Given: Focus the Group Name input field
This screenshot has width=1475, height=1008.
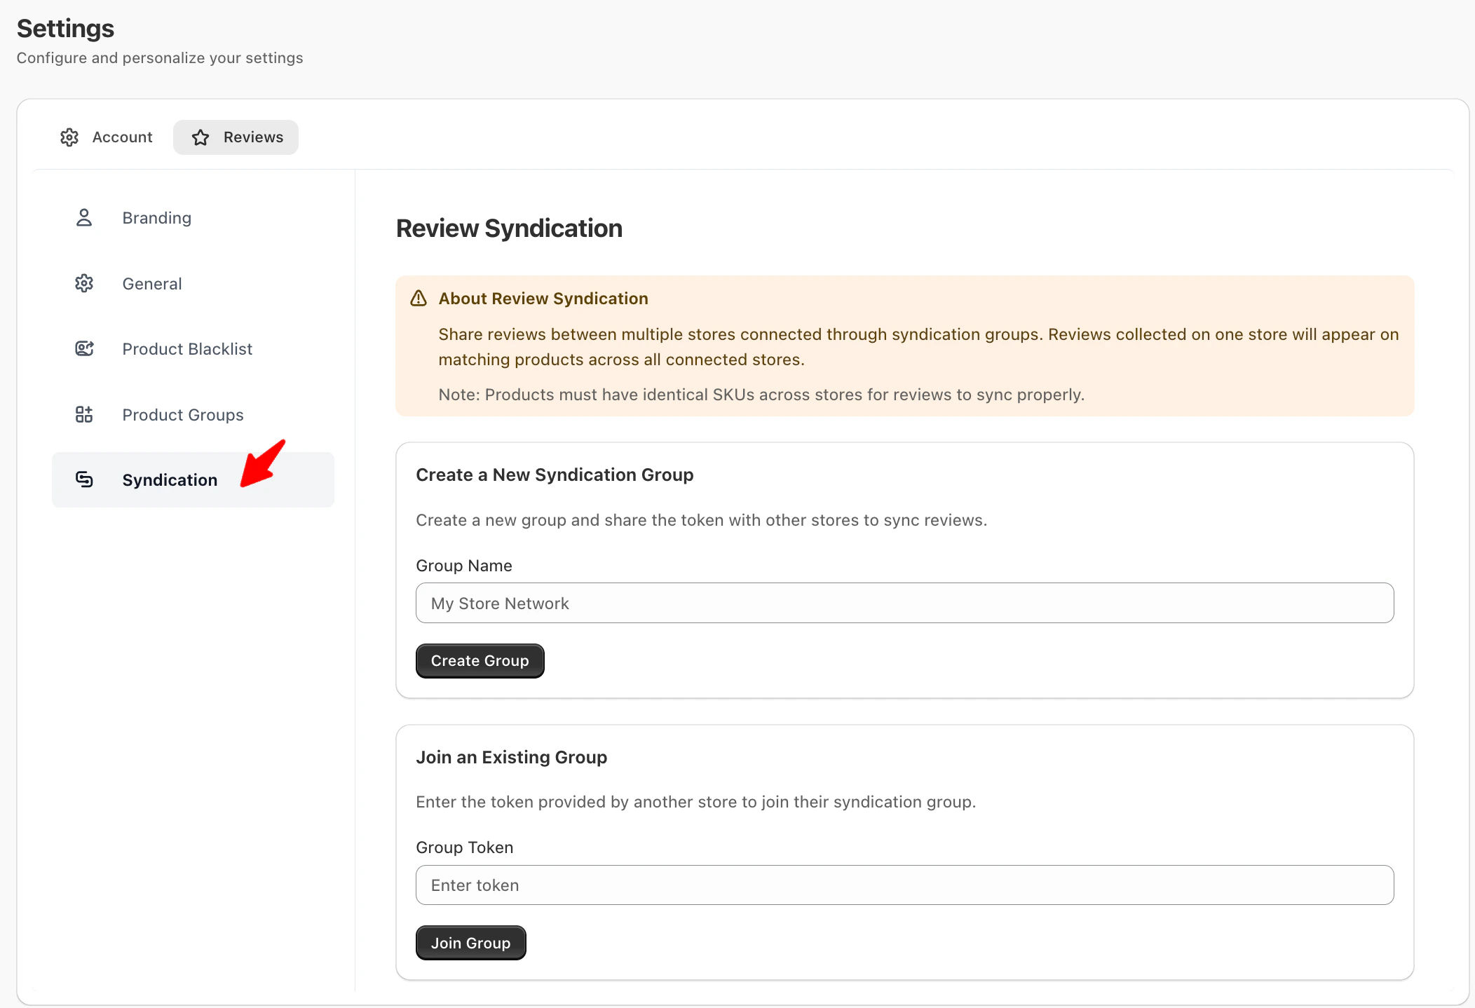Looking at the screenshot, I should coord(904,603).
